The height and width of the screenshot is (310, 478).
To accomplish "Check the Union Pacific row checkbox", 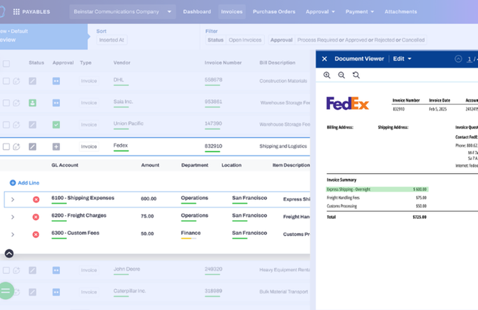I will pos(6,125).
